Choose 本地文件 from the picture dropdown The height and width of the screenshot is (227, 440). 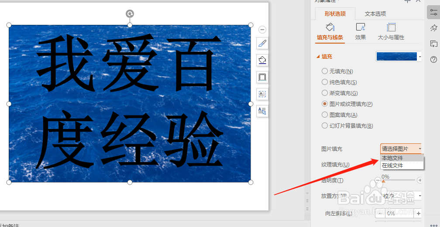(x=402, y=158)
